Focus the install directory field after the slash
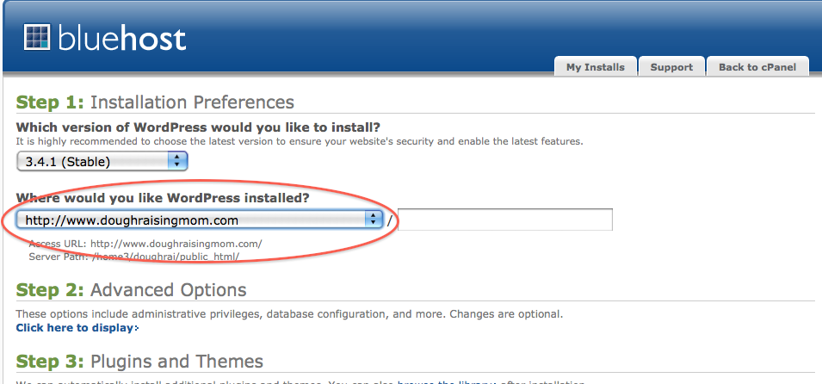 coord(505,220)
